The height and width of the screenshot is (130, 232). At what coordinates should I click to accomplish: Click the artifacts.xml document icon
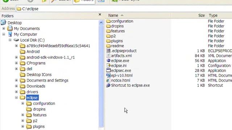[x=108, y=56]
